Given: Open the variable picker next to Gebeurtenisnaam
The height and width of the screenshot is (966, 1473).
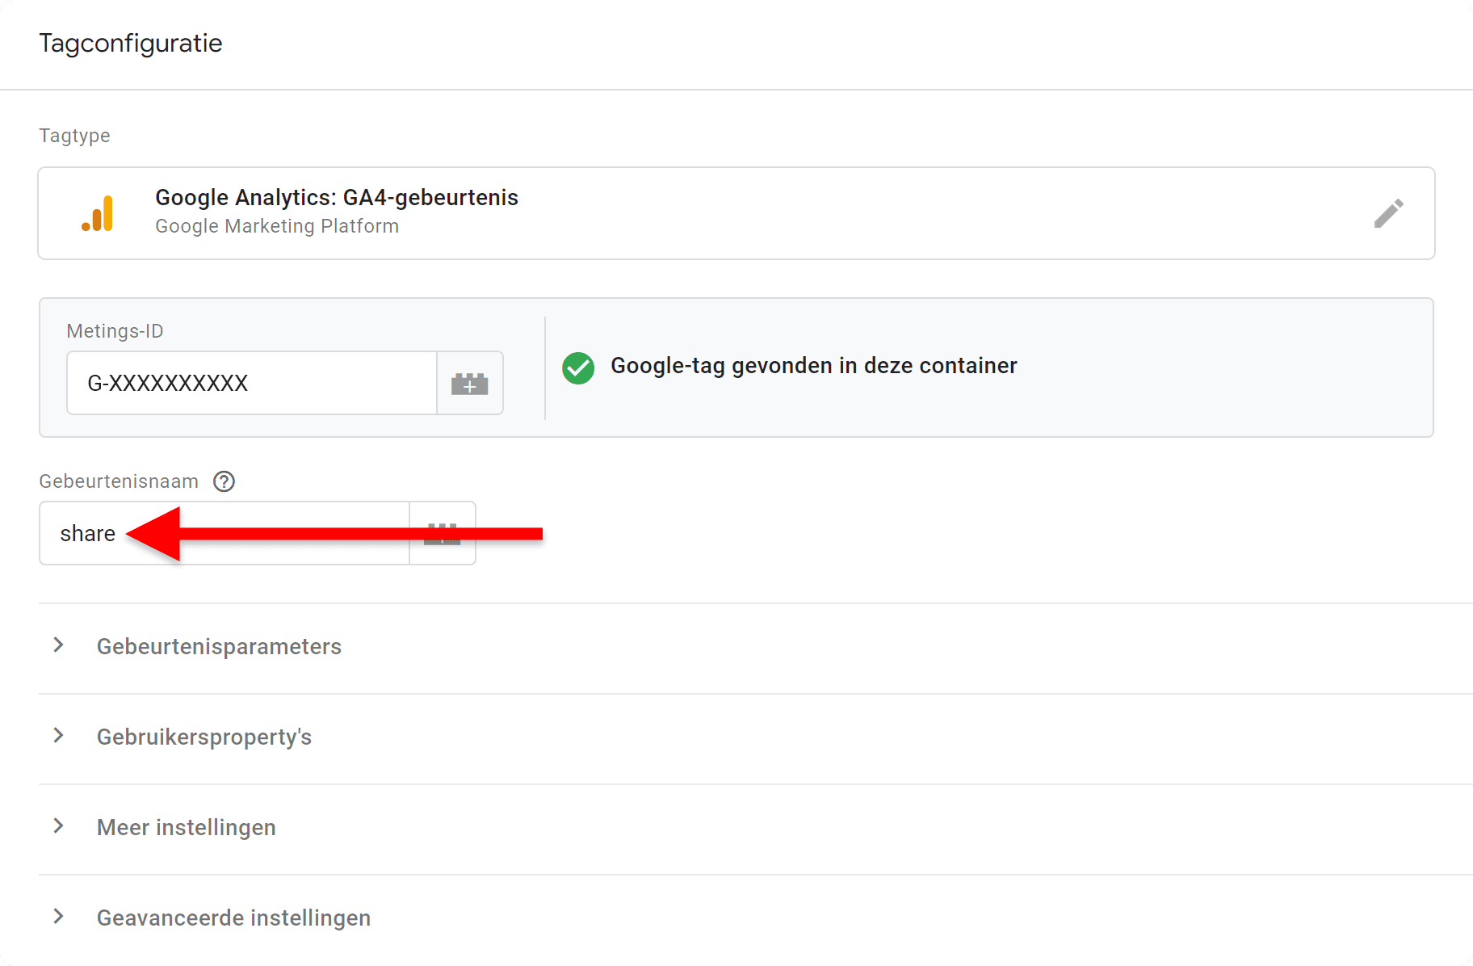Looking at the screenshot, I should coord(443,533).
